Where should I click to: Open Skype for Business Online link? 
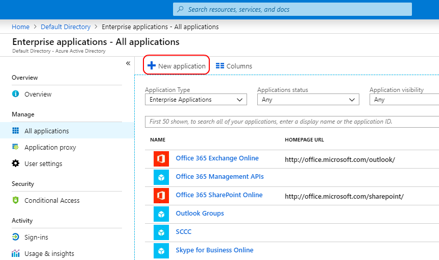(x=214, y=250)
